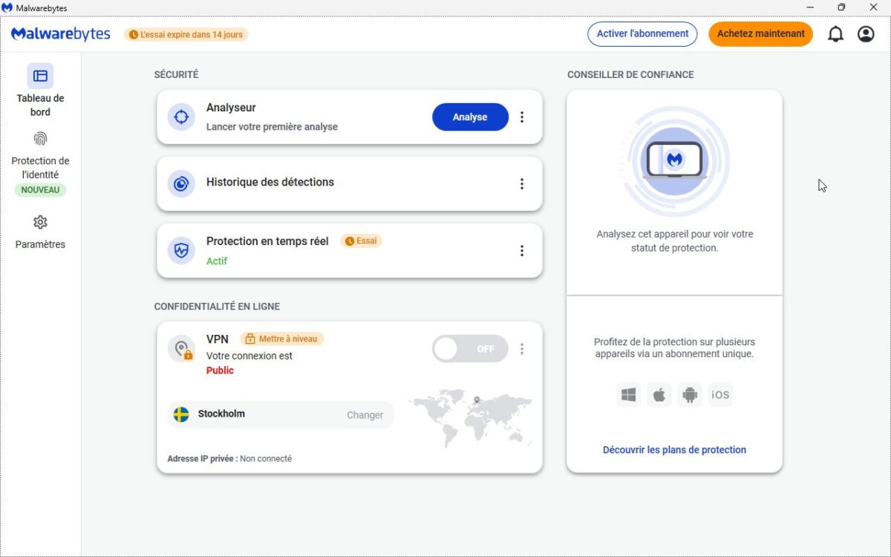Click the world map in the VPN card
891x557 pixels.
pyautogui.click(x=470, y=418)
